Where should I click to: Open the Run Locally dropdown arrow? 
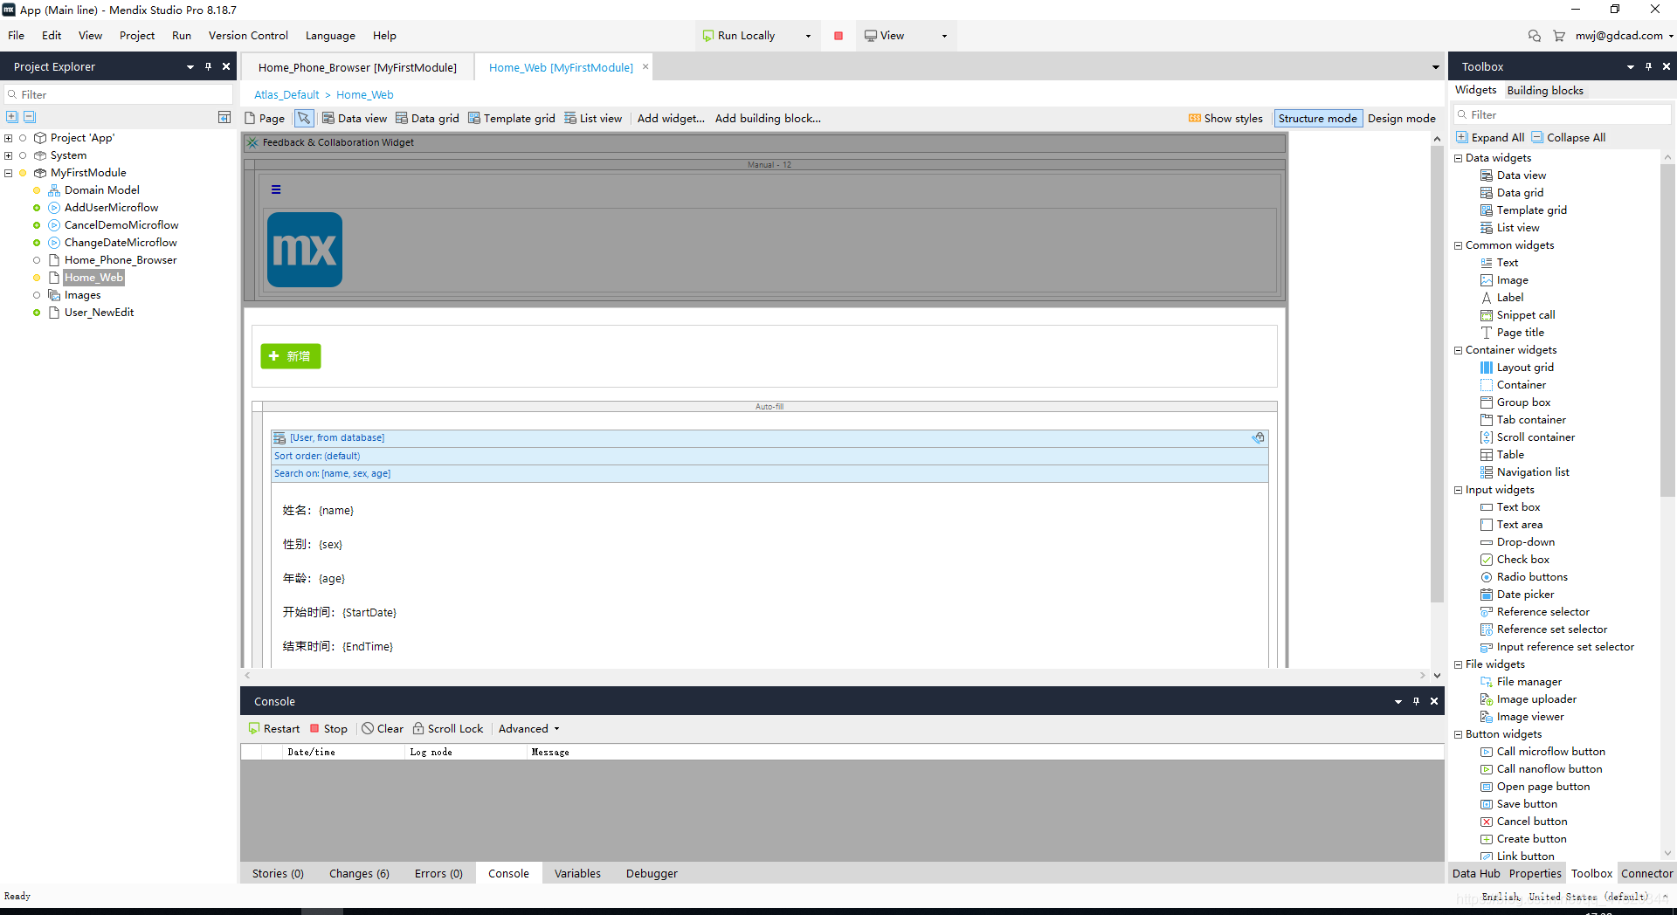click(808, 36)
